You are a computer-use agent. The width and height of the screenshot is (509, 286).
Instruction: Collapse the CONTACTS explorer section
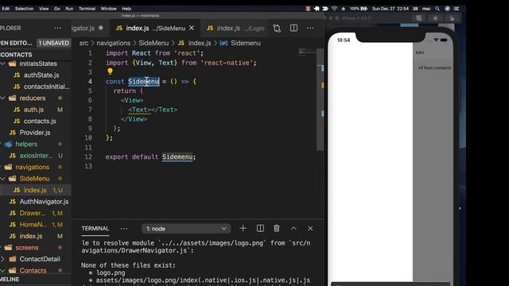coord(35,55)
